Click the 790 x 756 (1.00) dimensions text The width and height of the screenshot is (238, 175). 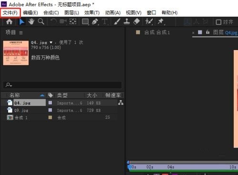pyautogui.click(x=46, y=48)
